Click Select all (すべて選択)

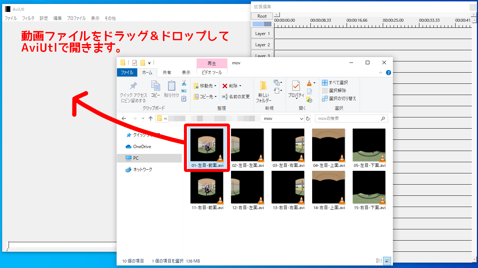click(x=335, y=83)
